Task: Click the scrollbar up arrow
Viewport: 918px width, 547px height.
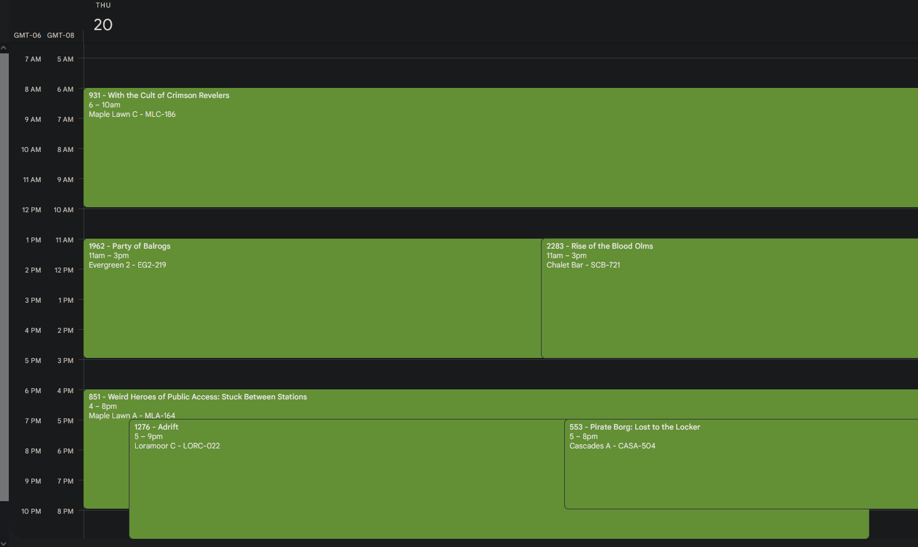Action: [4, 48]
